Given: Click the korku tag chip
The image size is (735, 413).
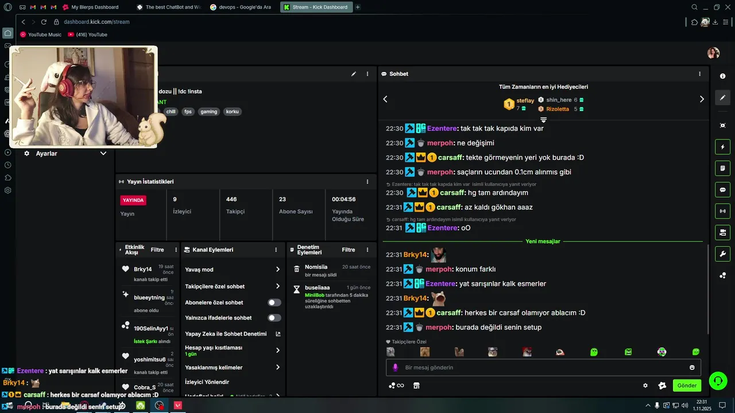Looking at the screenshot, I should [232, 112].
